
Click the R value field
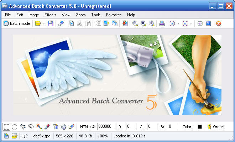pyautogui.click(x=131, y=127)
